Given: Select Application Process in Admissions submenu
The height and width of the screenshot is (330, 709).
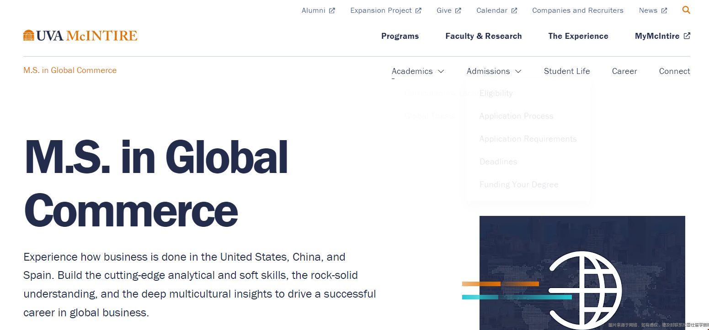Looking at the screenshot, I should point(516,116).
